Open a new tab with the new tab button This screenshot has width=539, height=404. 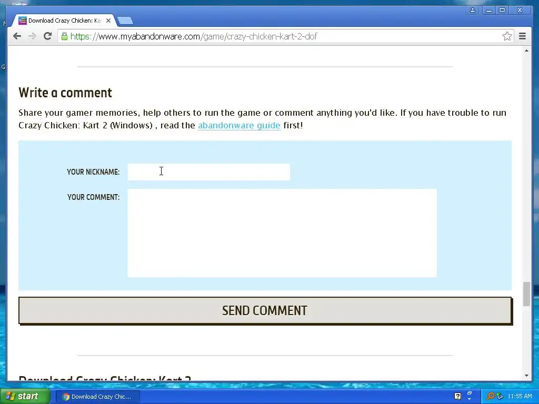tap(125, 21)
